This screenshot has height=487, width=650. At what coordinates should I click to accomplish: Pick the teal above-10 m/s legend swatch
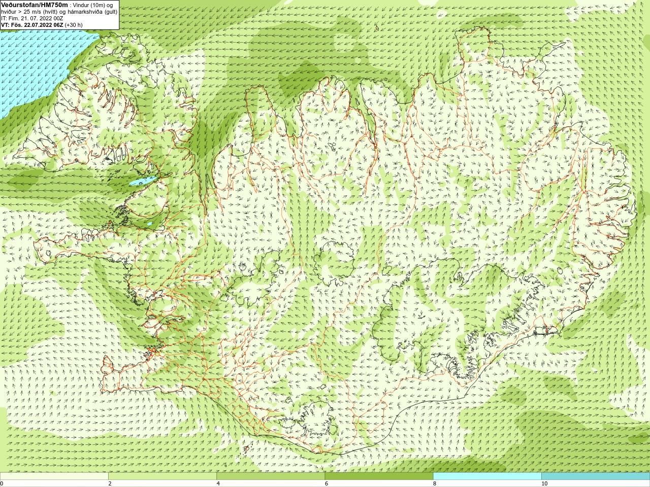click(596, 476)
